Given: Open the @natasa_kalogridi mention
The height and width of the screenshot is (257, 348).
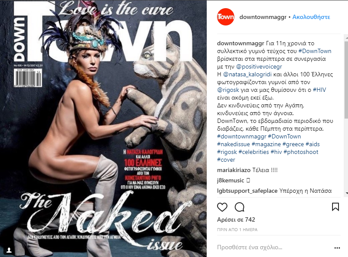Looking at the screenshot, I should [247, 74].
